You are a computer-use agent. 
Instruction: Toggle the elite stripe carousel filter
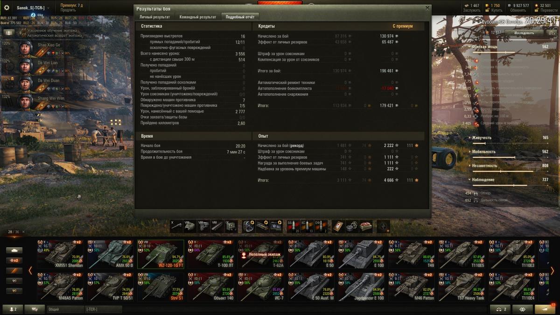[x=14, y=271]
